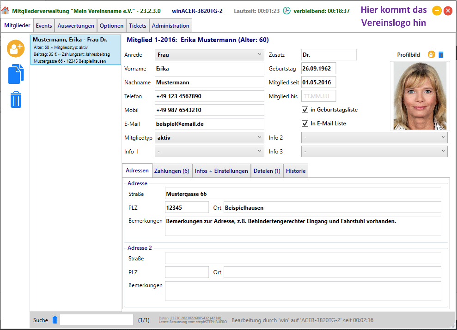Viewport: 457px width, 330px height.
Task: Add a new member with the orange icon
Action: point(16,48)
